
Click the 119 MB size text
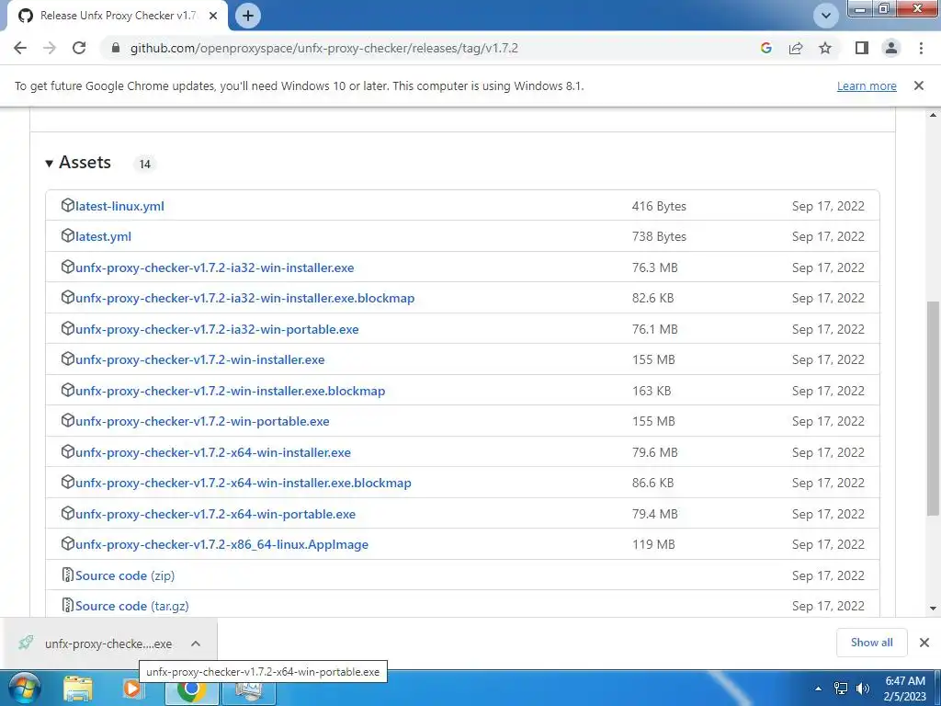click(653, 545)
